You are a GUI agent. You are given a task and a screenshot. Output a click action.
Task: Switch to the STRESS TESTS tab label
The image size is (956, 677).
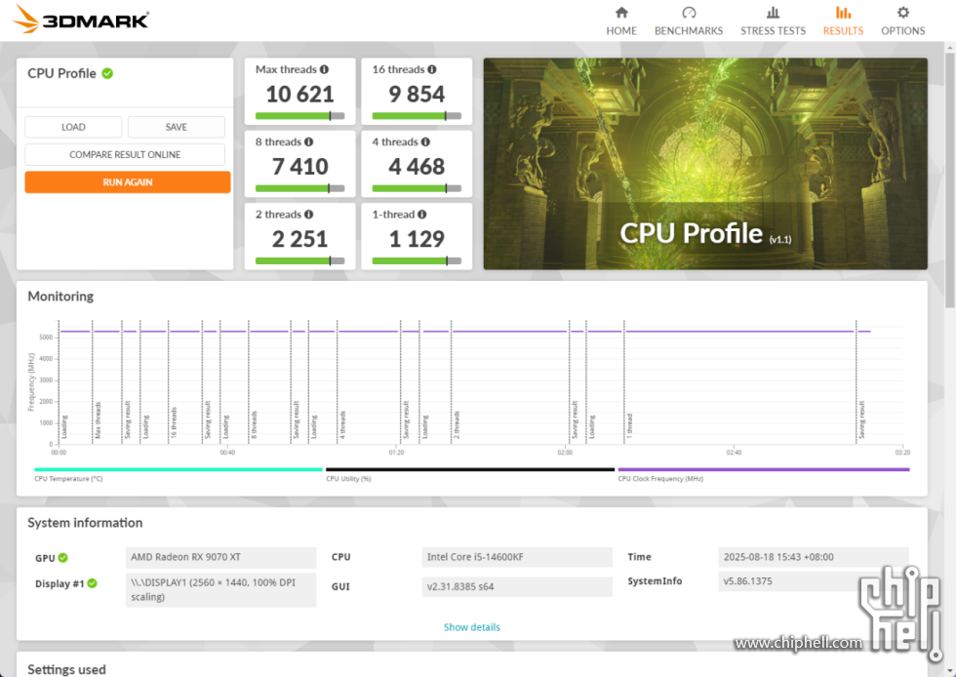tap(773, 30)
